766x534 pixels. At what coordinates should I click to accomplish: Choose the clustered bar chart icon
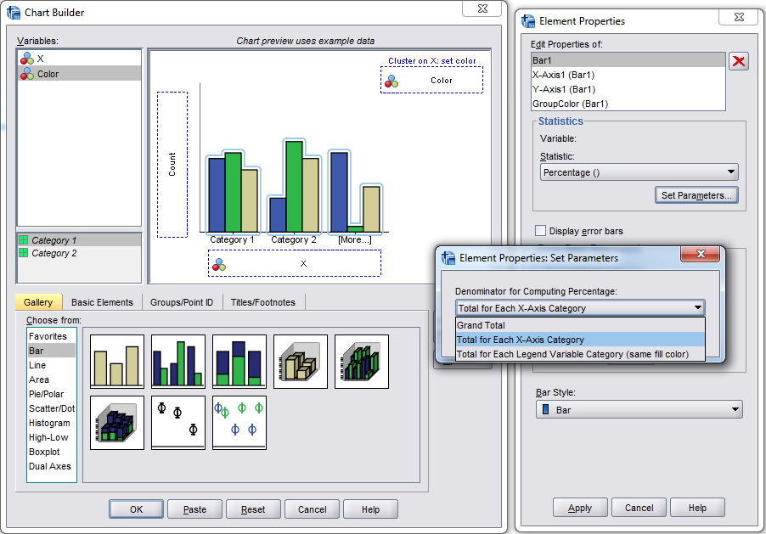click(x=178, y=361)
